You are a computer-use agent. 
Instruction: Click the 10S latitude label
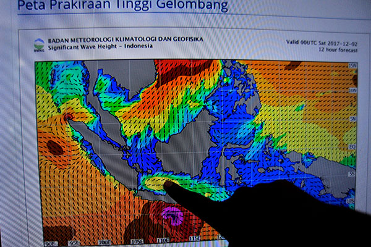(351, 201)
